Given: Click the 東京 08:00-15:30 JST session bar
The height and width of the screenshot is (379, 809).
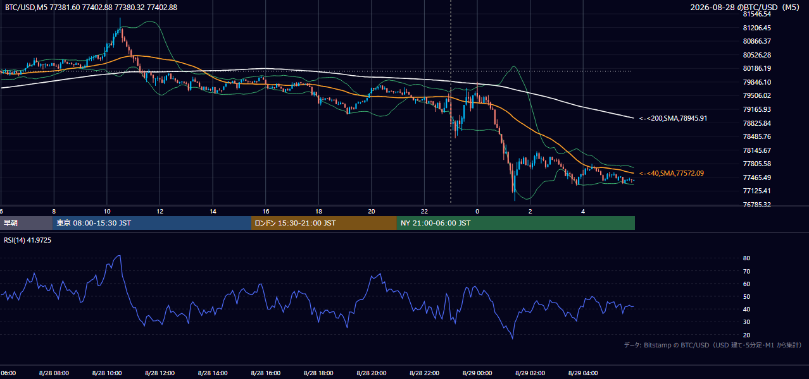Looking at the screenshot, I should click(152, 223).
